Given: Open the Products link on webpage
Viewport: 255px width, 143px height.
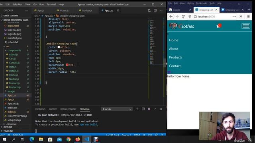Looking at the screenshot, I should 175,57.
